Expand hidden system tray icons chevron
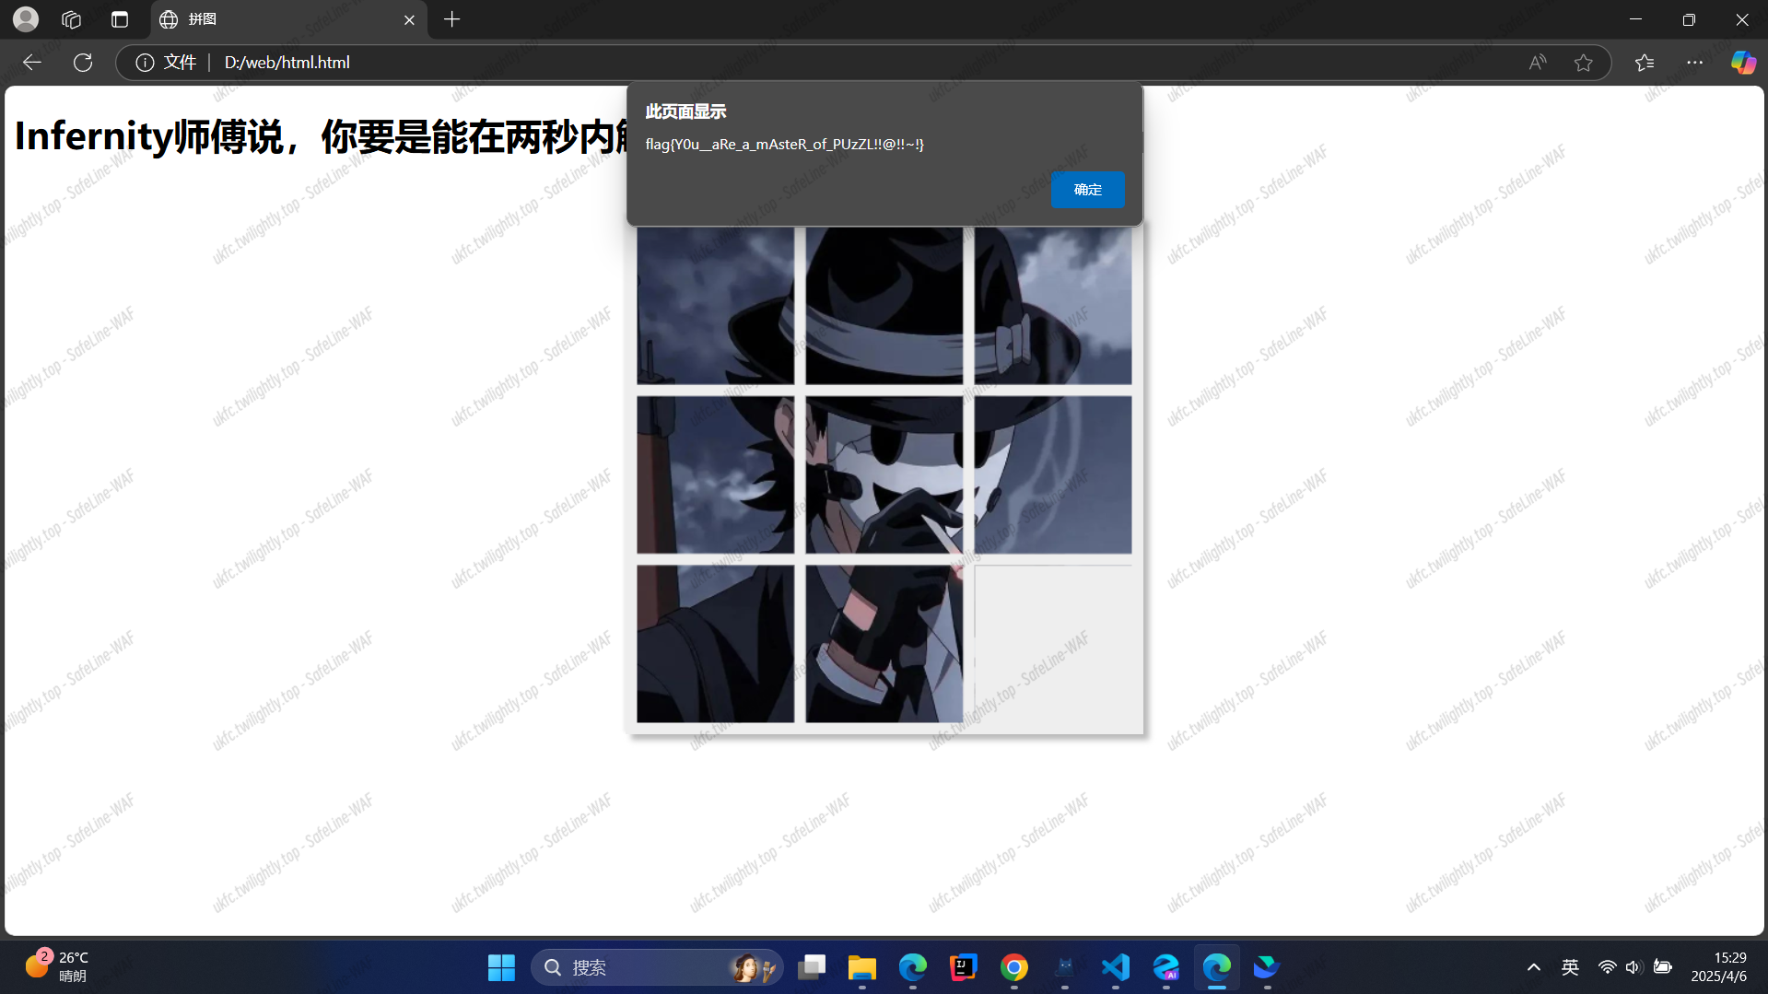The width and height of the screenshot is (1768, 994). point(1533,967)
